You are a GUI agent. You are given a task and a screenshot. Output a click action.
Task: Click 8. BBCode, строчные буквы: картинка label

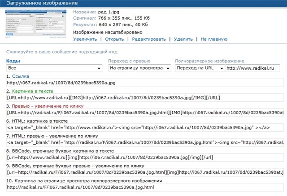click(x=60, y=151)
